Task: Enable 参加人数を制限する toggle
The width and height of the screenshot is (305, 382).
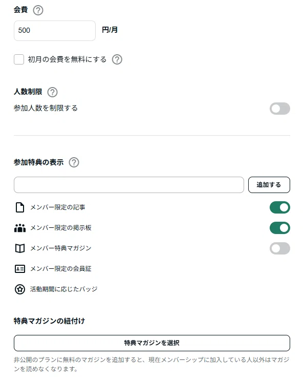Action: click(x=280, y=109)
